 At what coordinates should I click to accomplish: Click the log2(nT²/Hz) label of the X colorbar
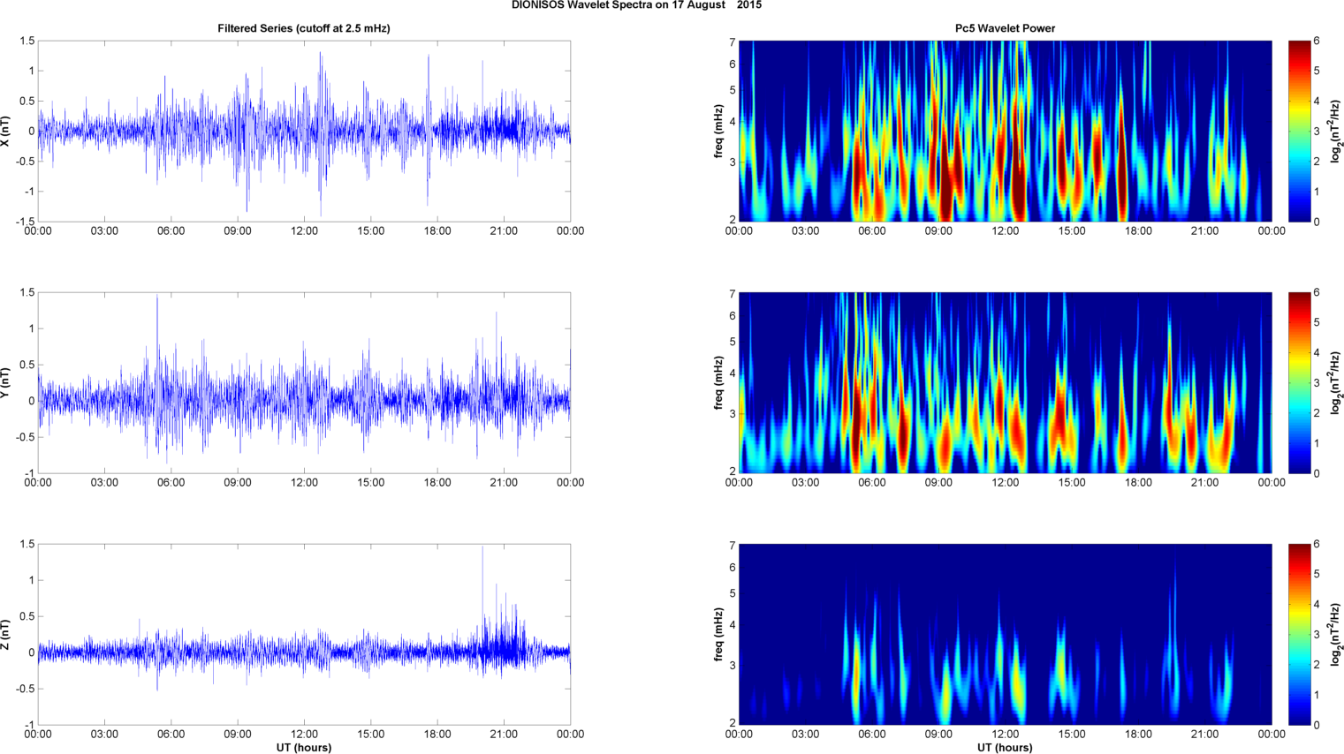click(1336, 131)
